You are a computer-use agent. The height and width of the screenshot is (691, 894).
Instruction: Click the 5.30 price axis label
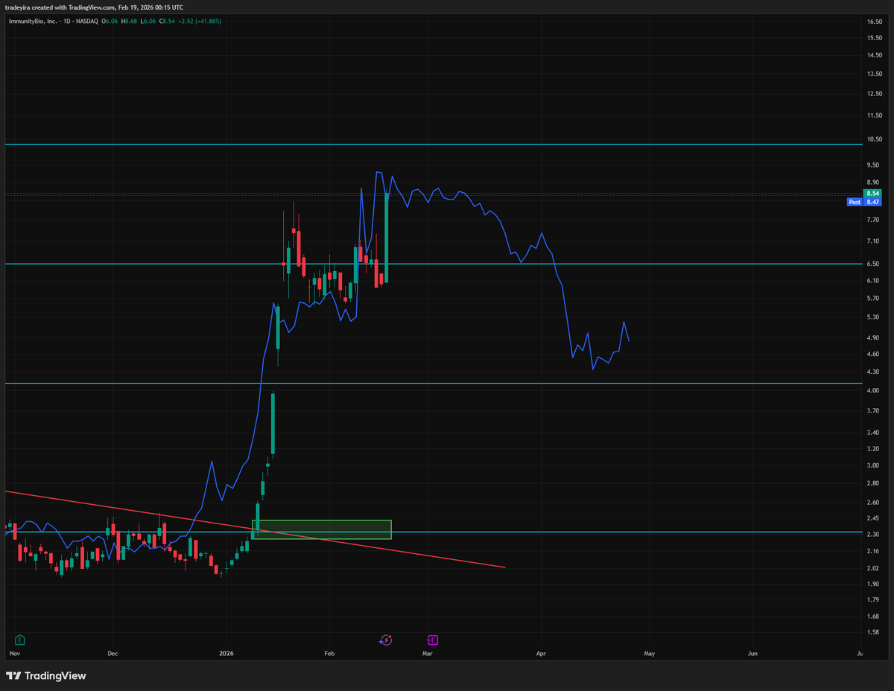[x=874, y=316]
